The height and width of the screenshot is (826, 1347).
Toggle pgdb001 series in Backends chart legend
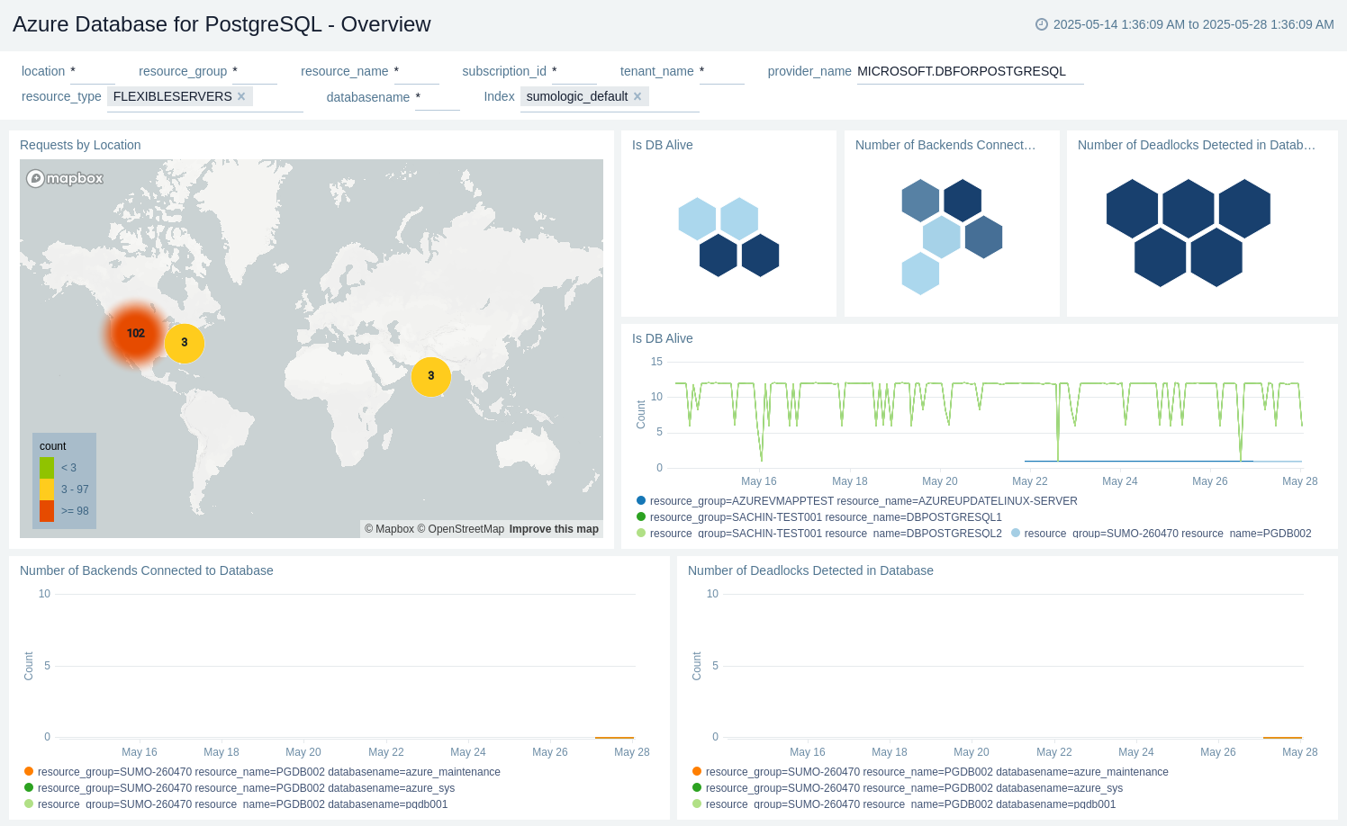click(x=236, y=804)
